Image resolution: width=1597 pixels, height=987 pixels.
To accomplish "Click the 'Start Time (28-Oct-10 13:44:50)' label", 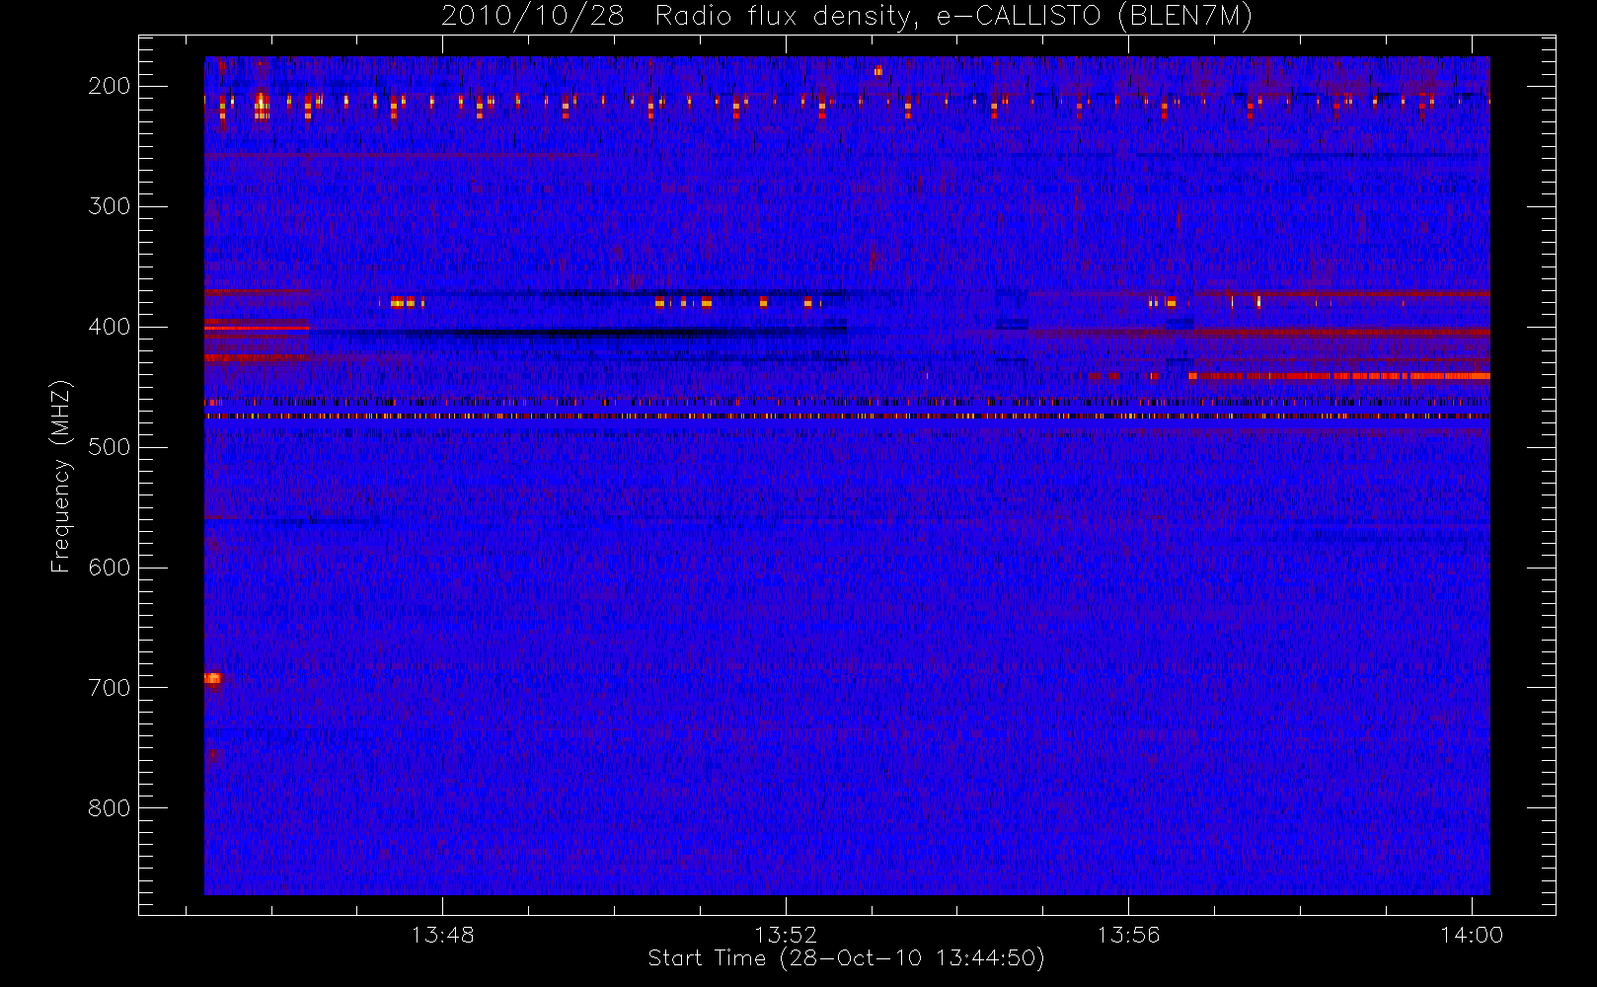I will click(846, 958).
